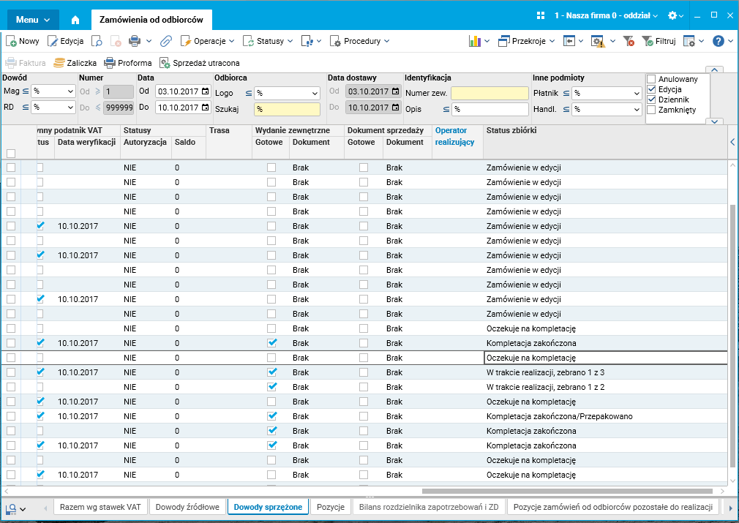Open the Pozycje tab
Viewport: 739px width, 523px height.
(x=329, y=506)
